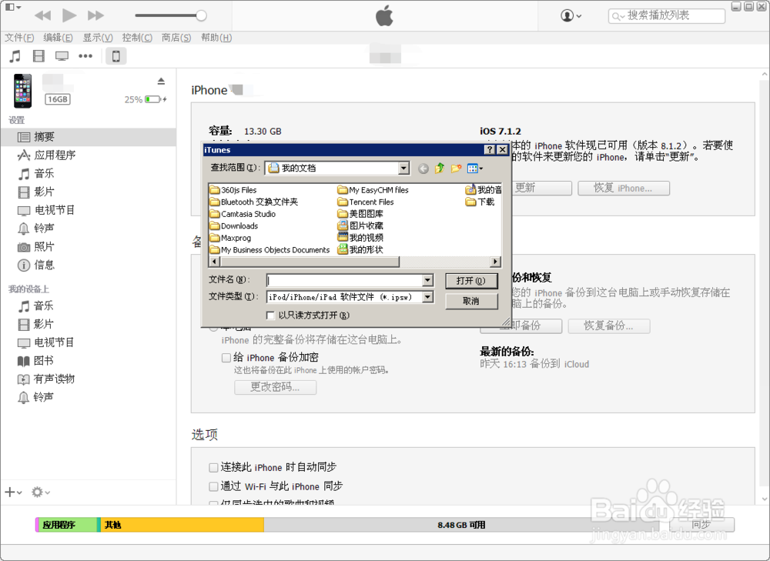Click the dialog help question-mark button
This screenshot has height=561, width=770.
pos(490,150)
